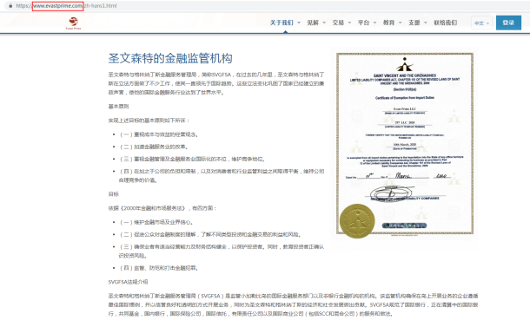This screenshot has width=530, height=320.
Task: Expand the arrow beside 见解
Action: 324,23
